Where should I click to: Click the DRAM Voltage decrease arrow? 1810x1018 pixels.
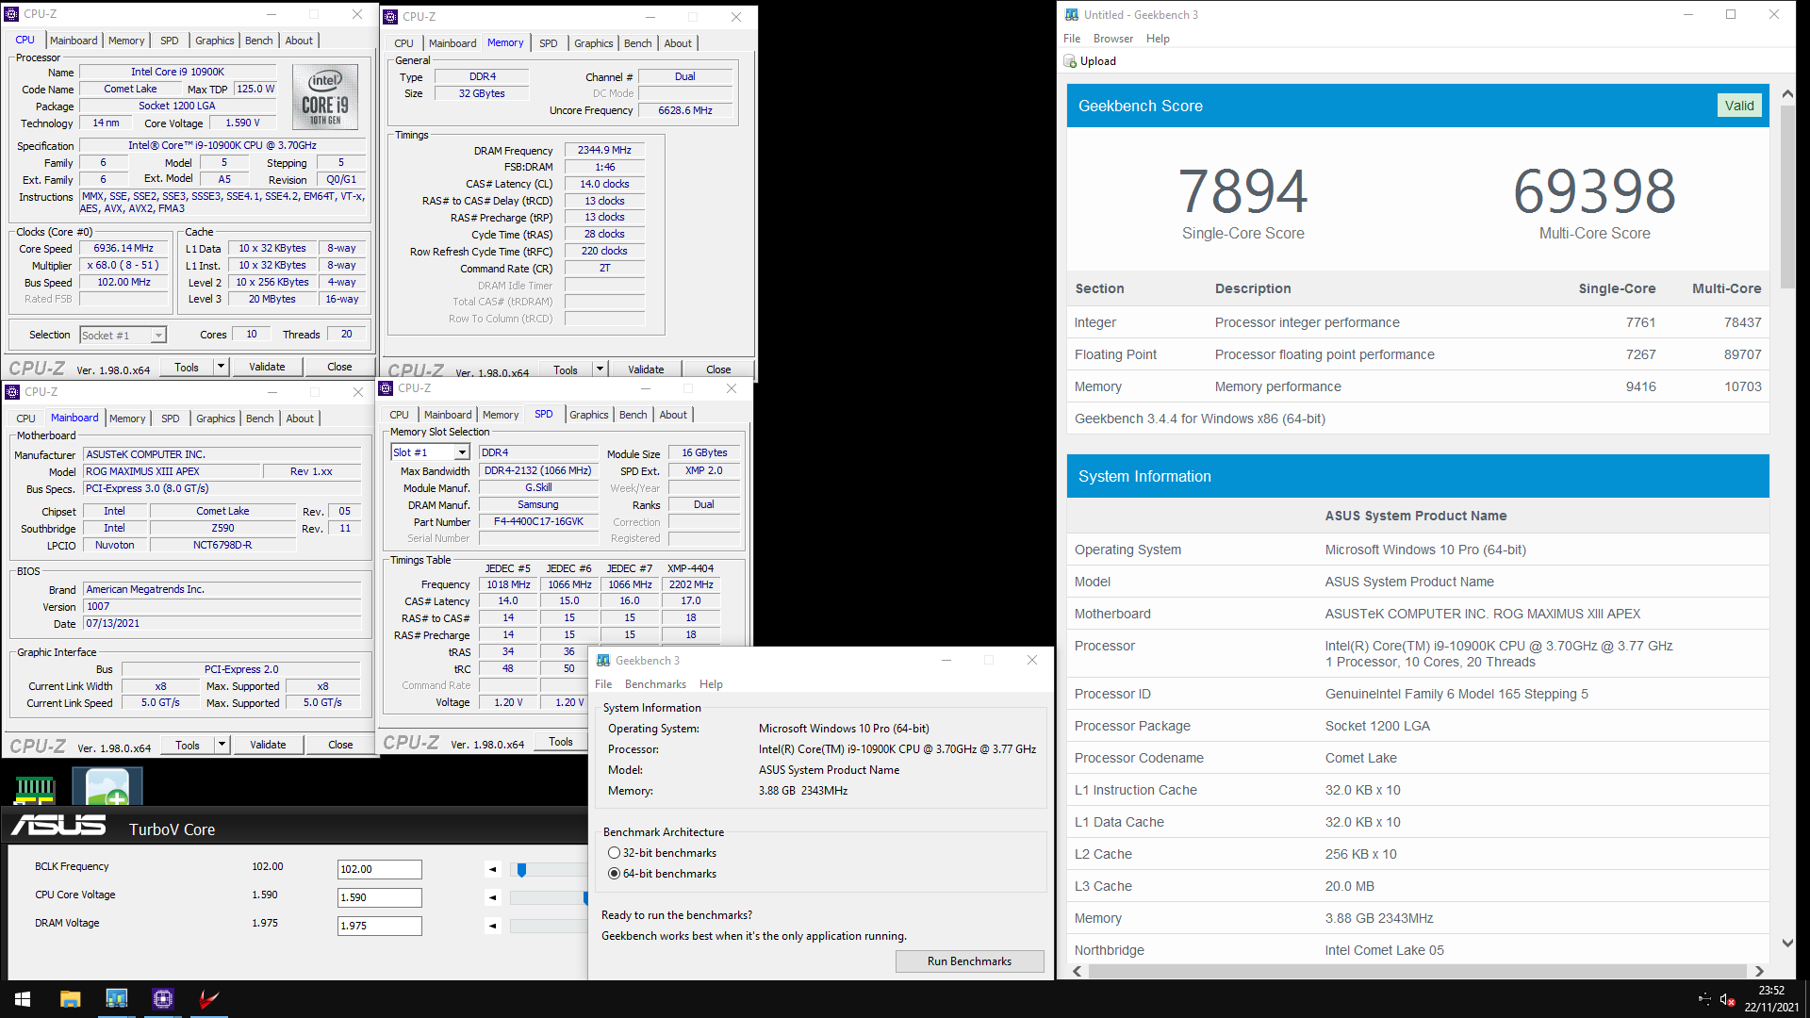click(492, 926)
